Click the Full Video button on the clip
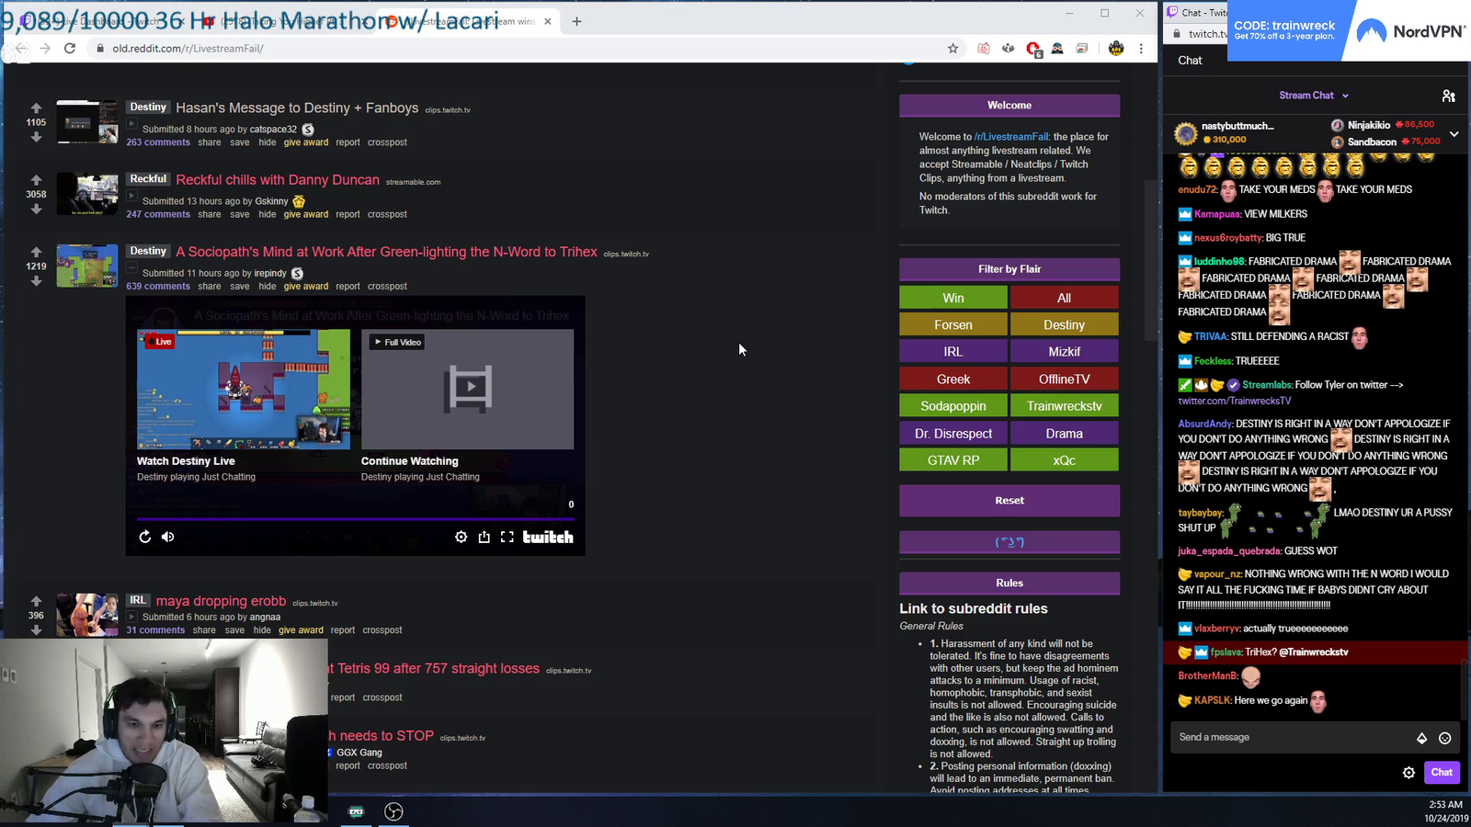The width and height of the screenshot is (1471, 827). 397,342
